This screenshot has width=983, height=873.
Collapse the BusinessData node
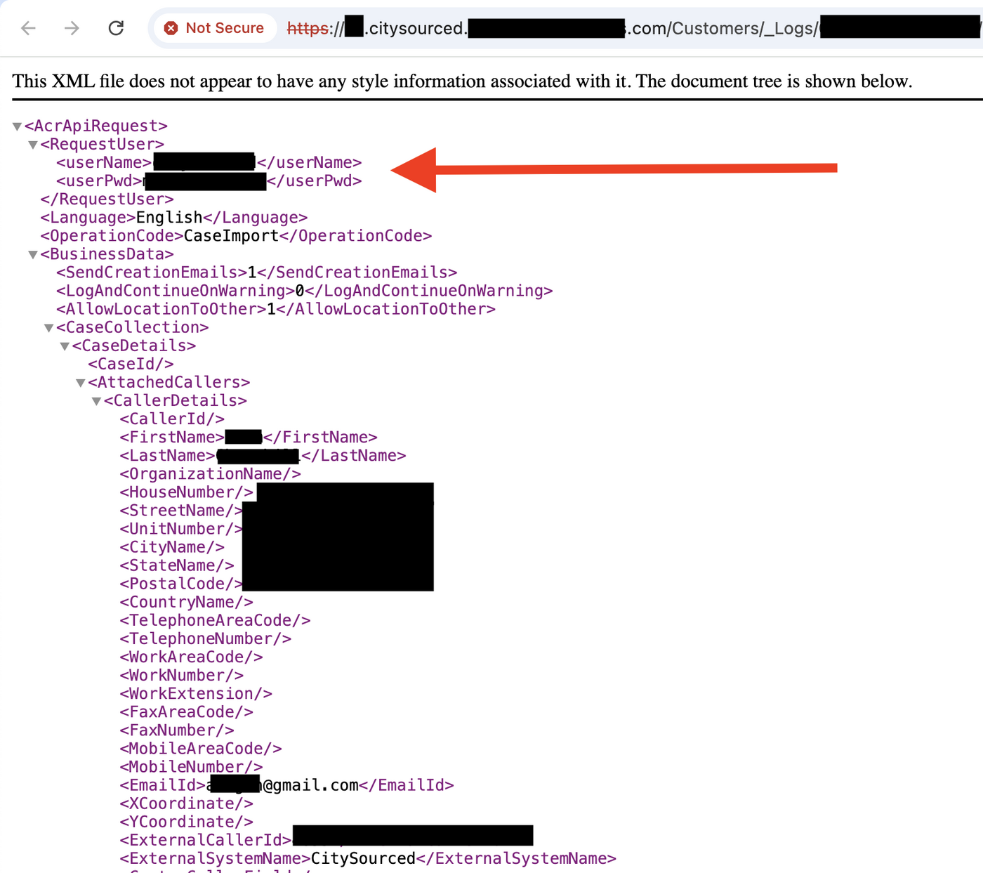pyautogui.click(x=33, y=254)
